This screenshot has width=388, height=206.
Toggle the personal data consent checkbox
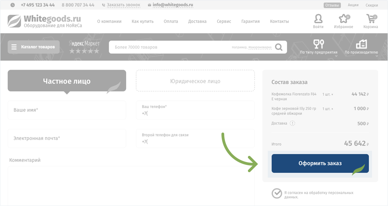click(277, 193)
